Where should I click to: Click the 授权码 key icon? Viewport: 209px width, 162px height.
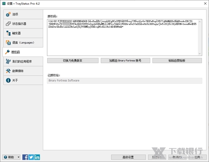coord(7,52)
